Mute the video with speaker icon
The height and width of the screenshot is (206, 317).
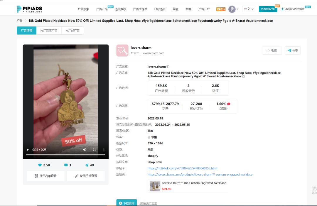[x=85, y=150]
